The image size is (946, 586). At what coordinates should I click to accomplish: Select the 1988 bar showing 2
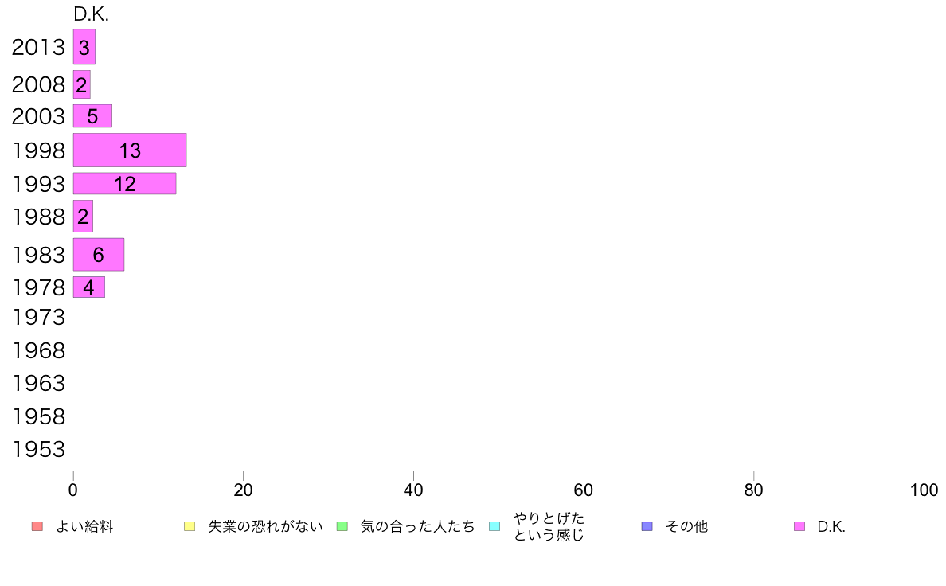[84, 216]
